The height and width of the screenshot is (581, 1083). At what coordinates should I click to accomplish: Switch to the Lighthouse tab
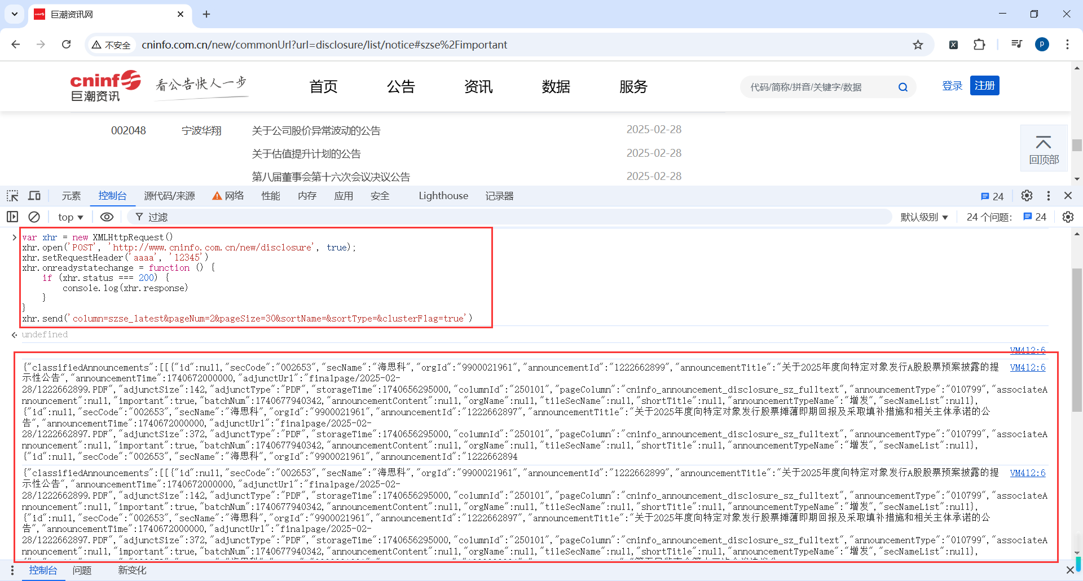[x=443, y=196]
